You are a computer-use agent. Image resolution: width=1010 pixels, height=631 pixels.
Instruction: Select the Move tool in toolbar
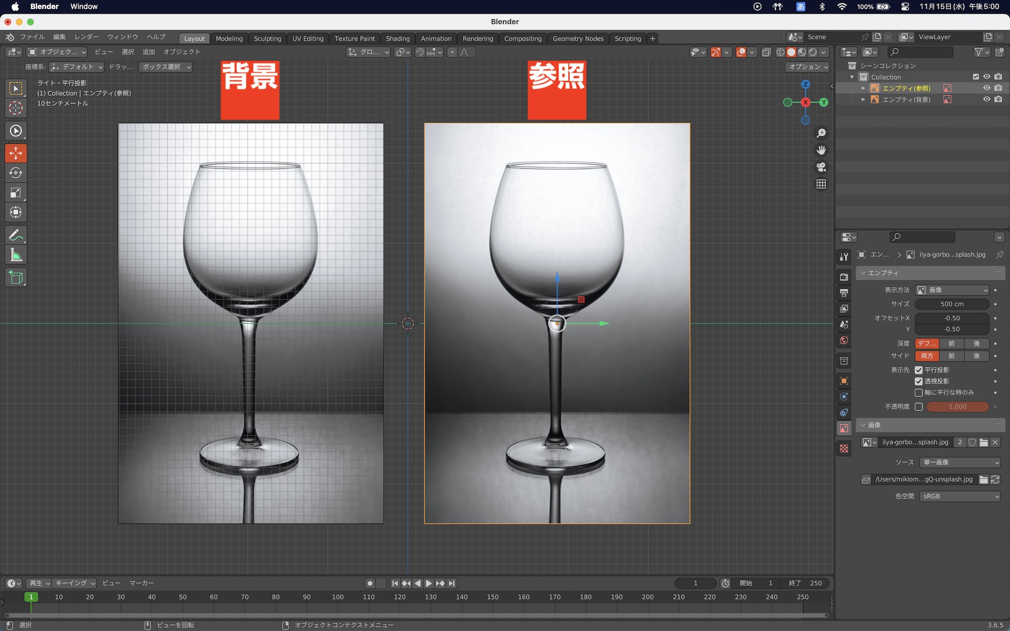[16, 153]
